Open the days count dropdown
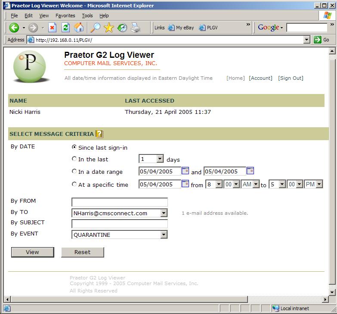The width and height of the screenshot is (337, 314). point(160,159)
